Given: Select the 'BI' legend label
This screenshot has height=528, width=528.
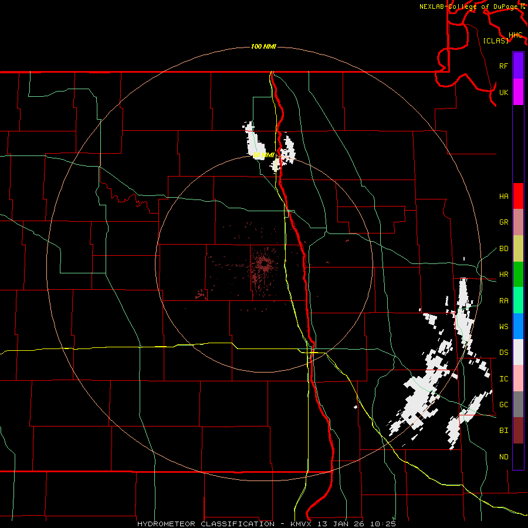Looking at the screenshot, I should [503, 431].
